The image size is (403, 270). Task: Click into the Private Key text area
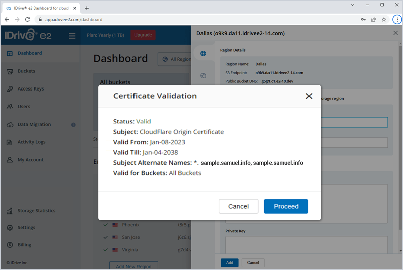[x=306, y=245]
